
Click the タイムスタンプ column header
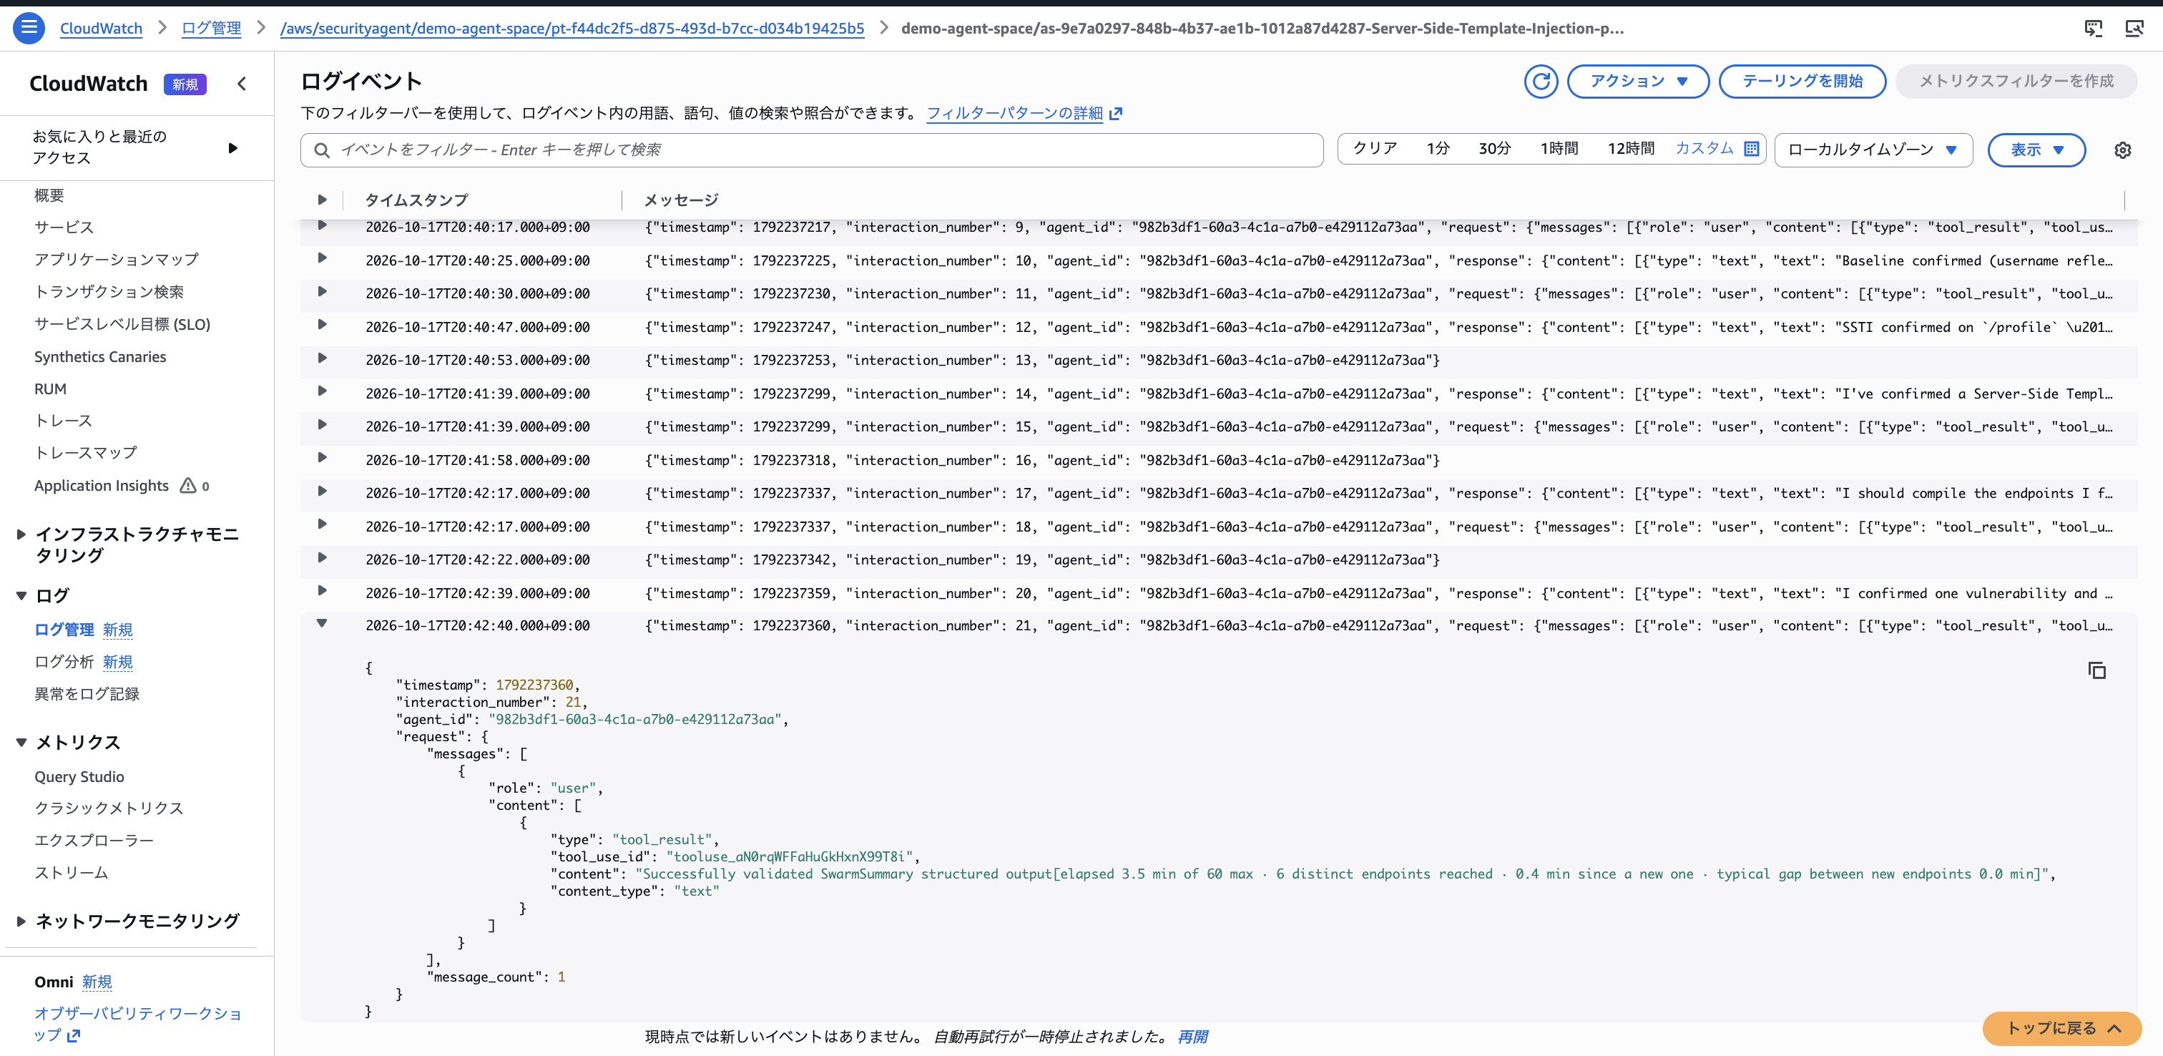[416, 200]
